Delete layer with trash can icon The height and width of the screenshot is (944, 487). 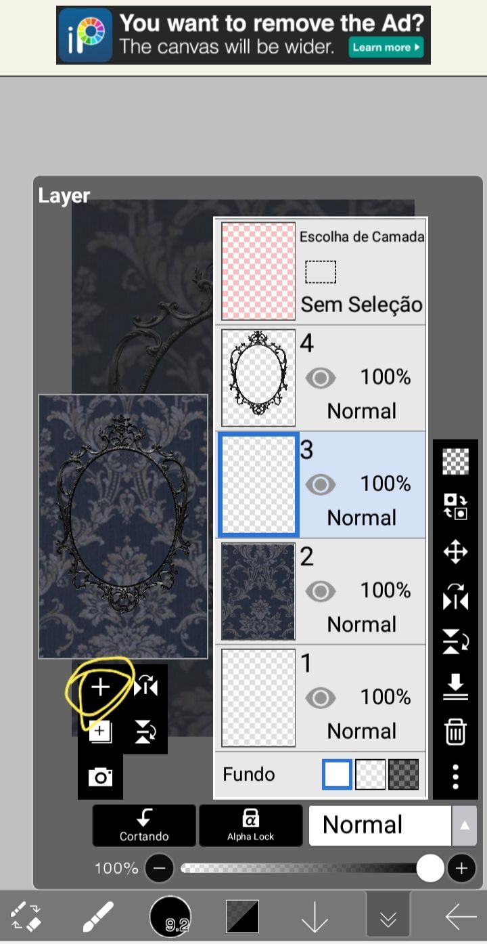click(x=455, y=732)
